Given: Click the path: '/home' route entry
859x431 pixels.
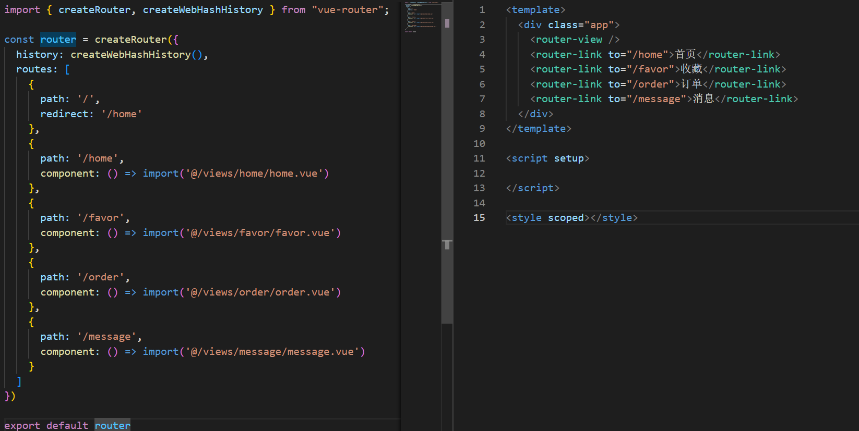Looking at the screenshot, I should coord(82,158).
